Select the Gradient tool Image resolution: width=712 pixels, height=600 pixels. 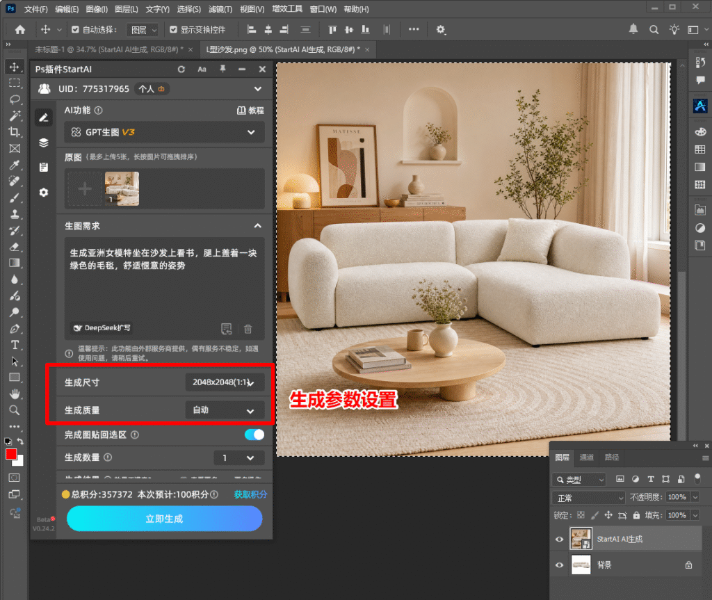tap(15, 263)
